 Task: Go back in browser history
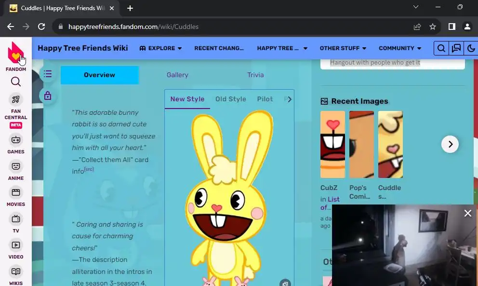11,27
